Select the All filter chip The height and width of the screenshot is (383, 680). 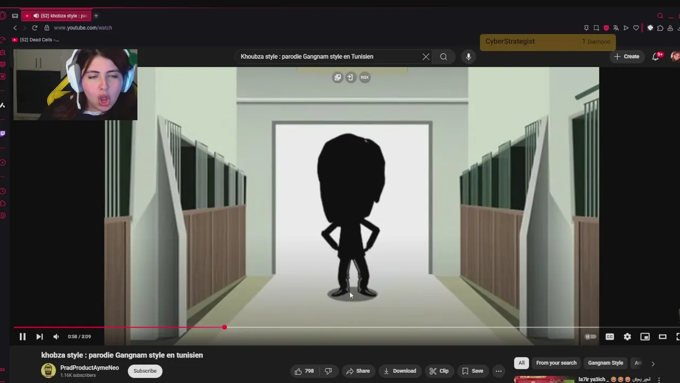tap(521, 363)
